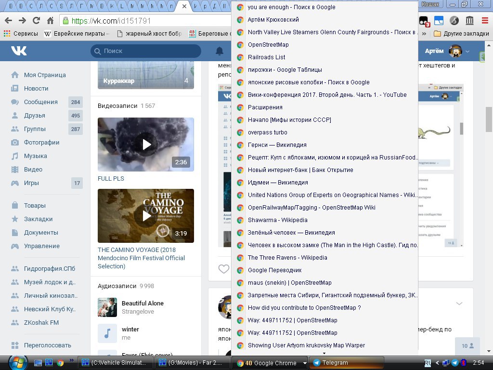Open Другие закладки bookmarks folder
The height and width of the screenshot is (370, 493).
click(x=461, y=34)
